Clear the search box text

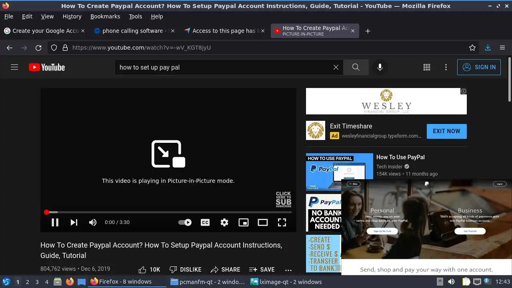pyautogui.click(x=336, y=67)
